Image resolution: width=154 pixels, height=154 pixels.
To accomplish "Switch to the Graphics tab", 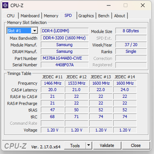I will pos(86,16).
